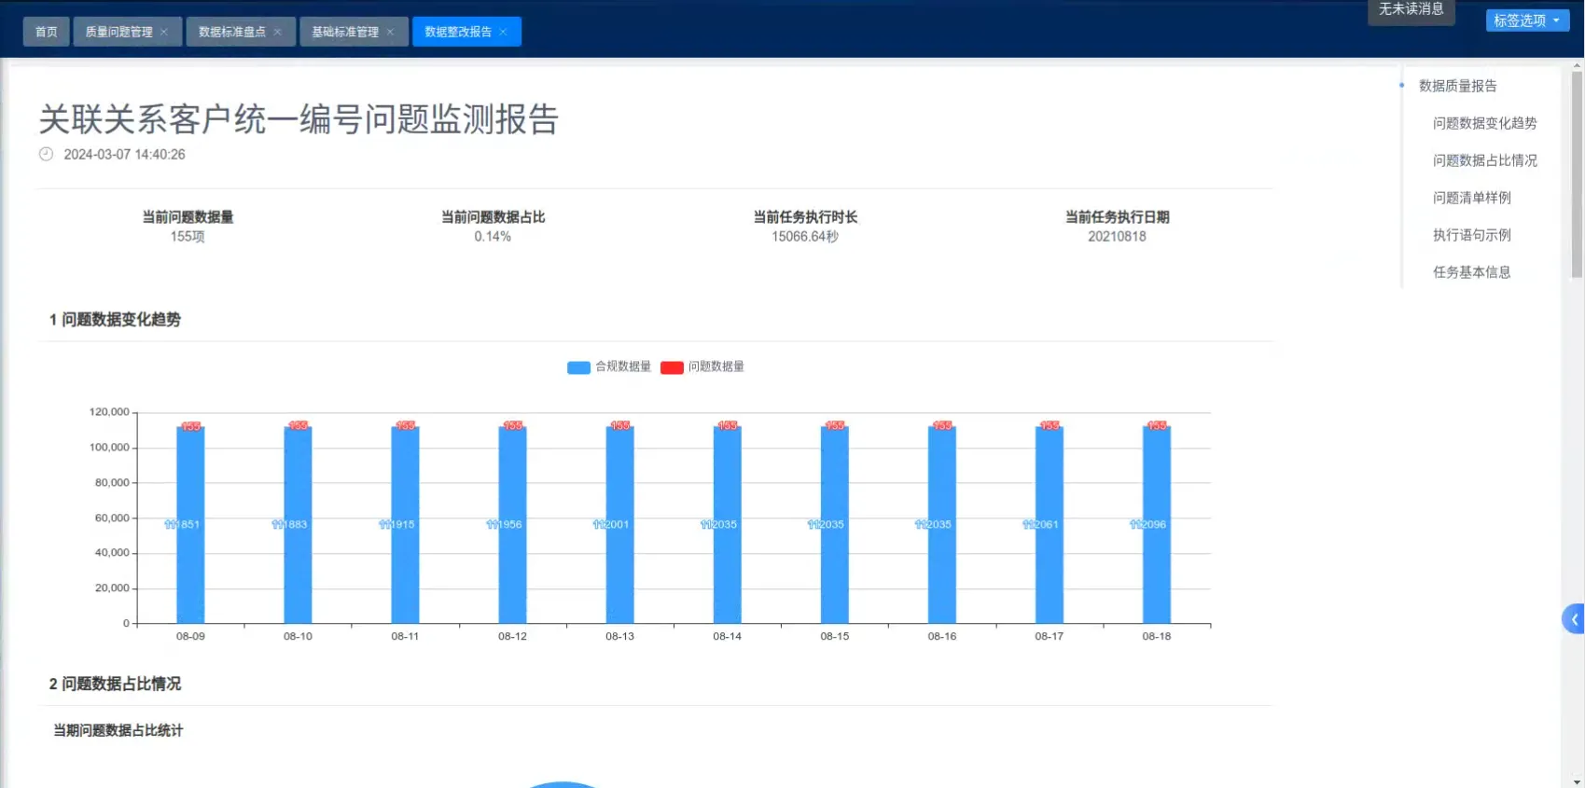1585x788 pixels.
Task: Open the 标签选项 dropdown
Action: pos(1527,21)
